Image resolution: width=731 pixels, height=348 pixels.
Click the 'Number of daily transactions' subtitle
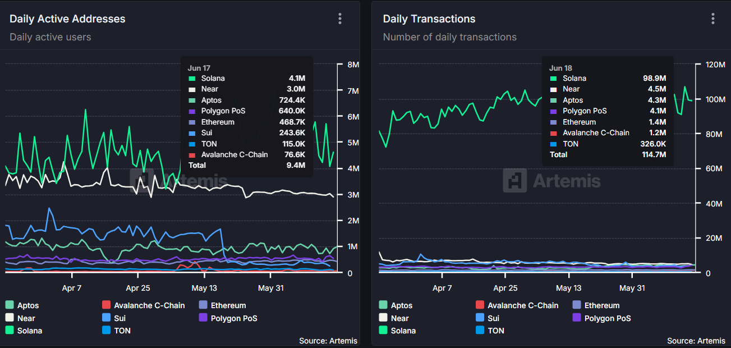tap(450, 37)
